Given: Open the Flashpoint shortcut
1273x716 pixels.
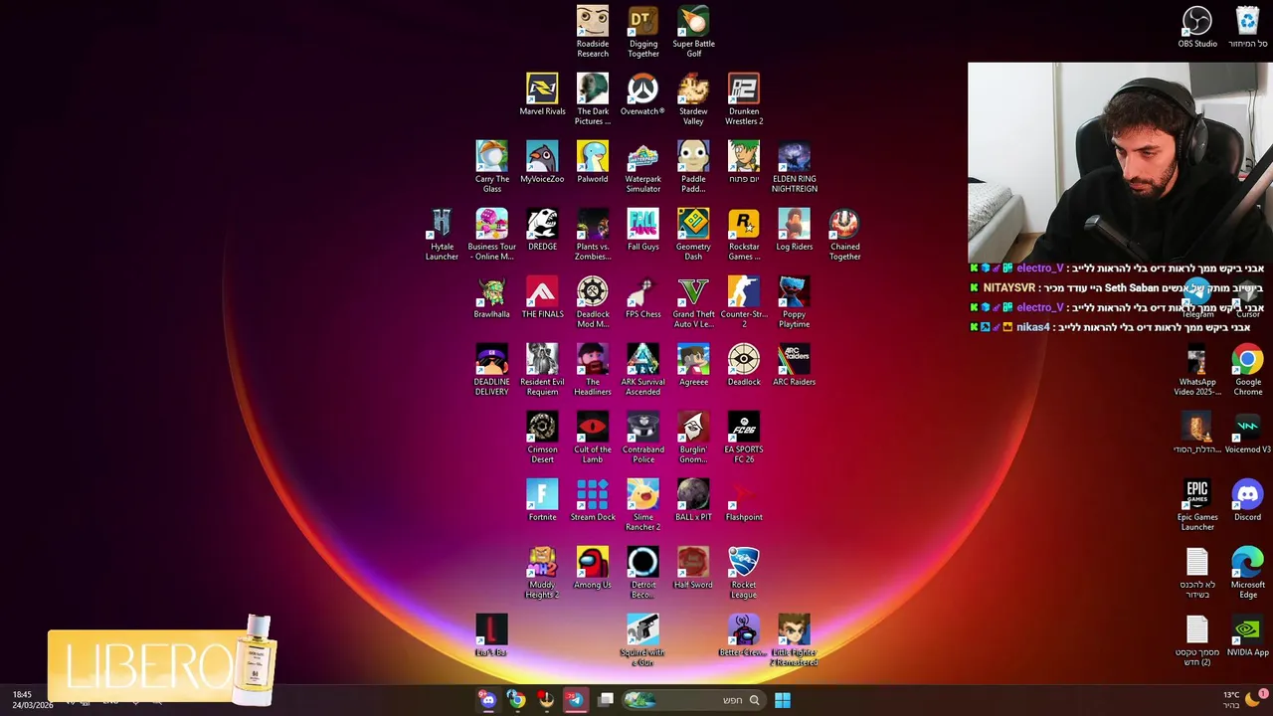Looking at the screenshot, I should click(744, 500).
